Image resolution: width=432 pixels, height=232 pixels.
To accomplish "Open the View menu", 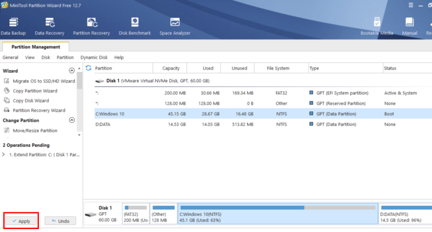I will [x=30, y=57].
